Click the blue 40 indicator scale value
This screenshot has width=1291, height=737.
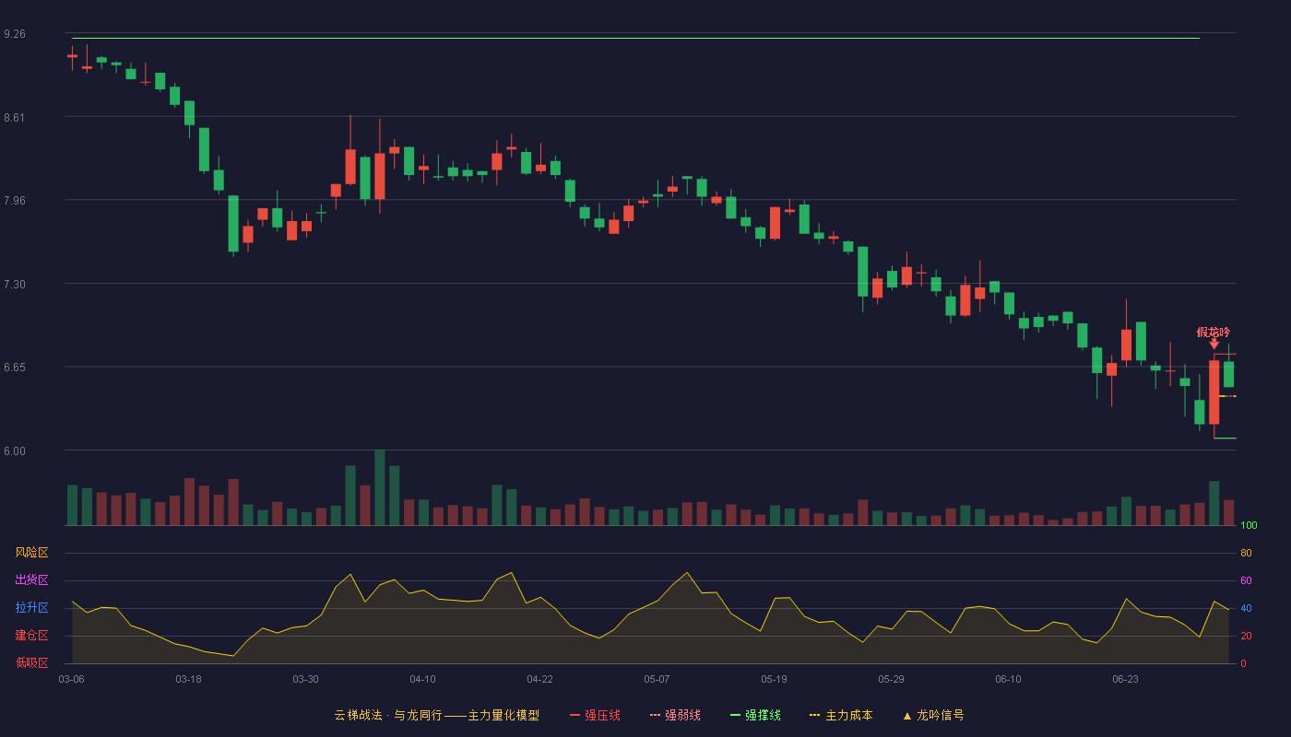1246,608
